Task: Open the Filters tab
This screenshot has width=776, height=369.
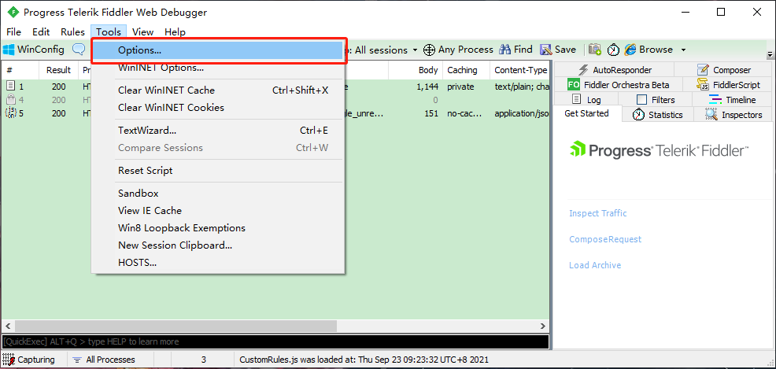Action: coord(656,99)
